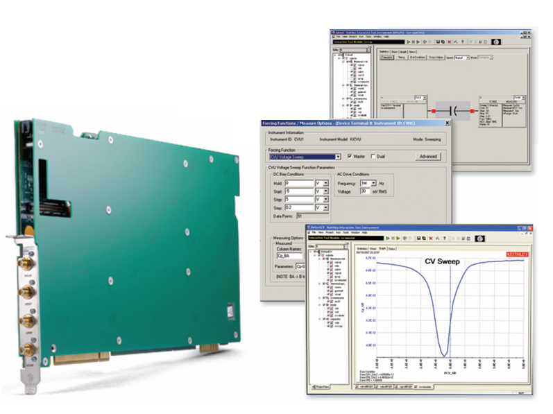The height and width of the screenshot is (414, 553).
Task: Open the Forcing Function CVU Voltage Sweep dropdown
Action: (338, 157)
